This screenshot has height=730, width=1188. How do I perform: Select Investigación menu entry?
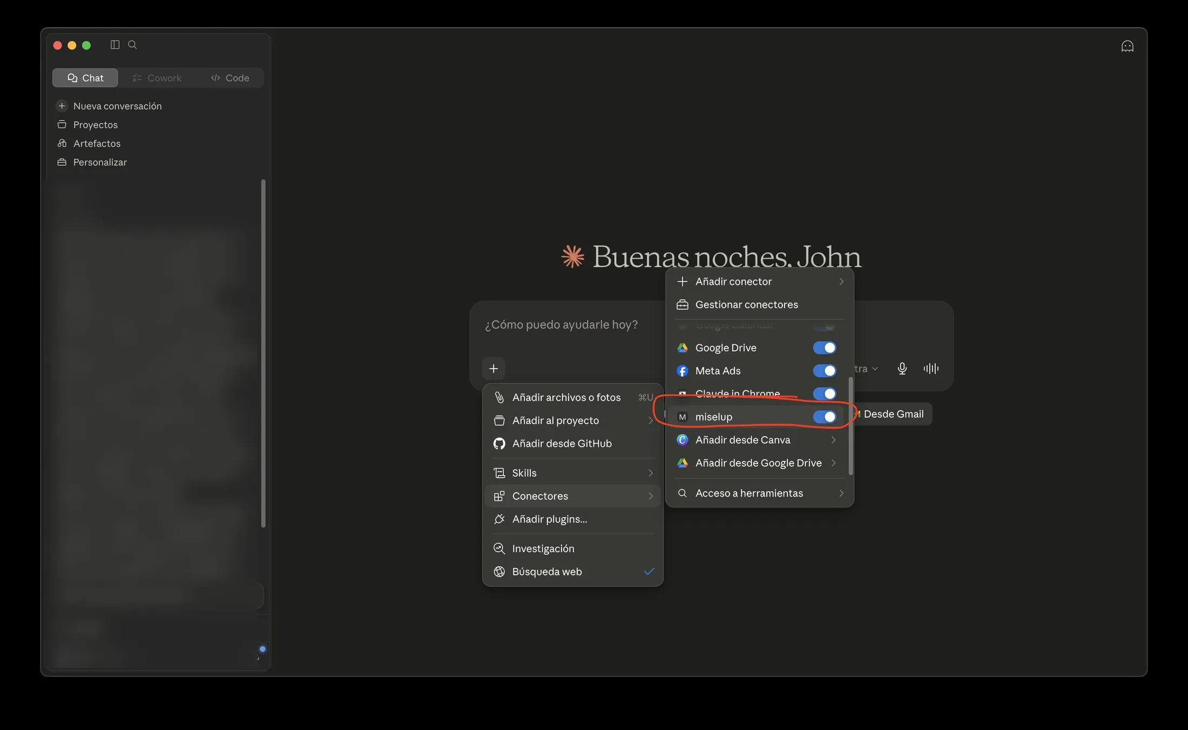573,548
